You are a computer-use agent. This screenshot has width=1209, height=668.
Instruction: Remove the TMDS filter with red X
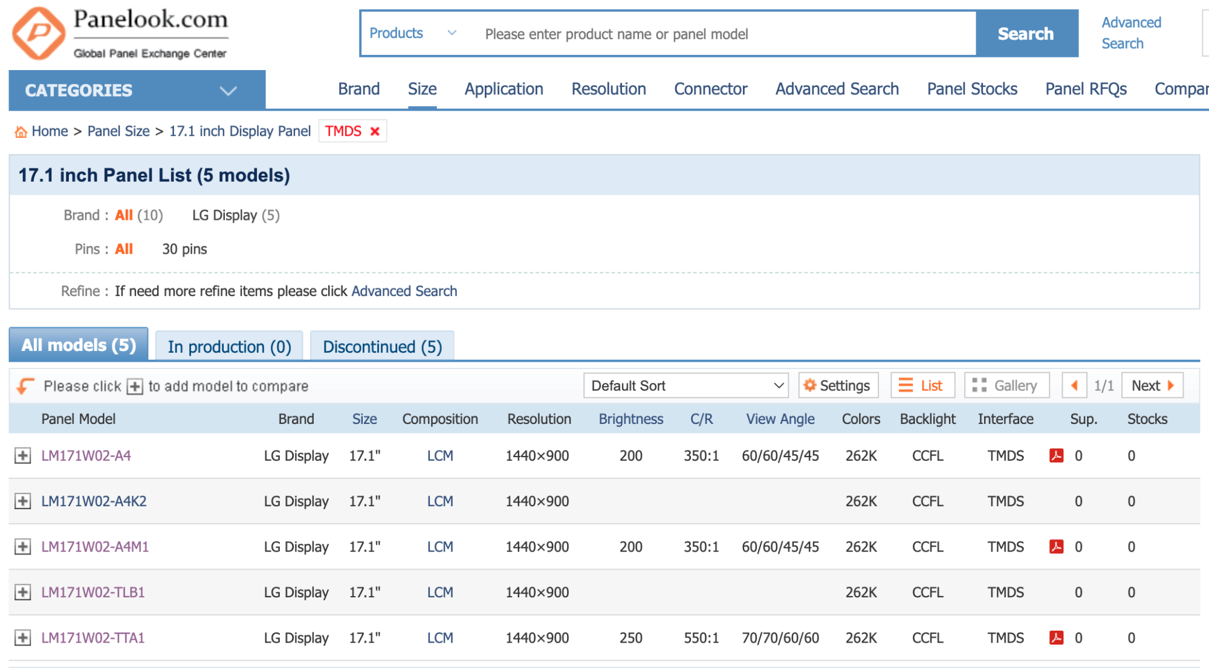point(375,131)
